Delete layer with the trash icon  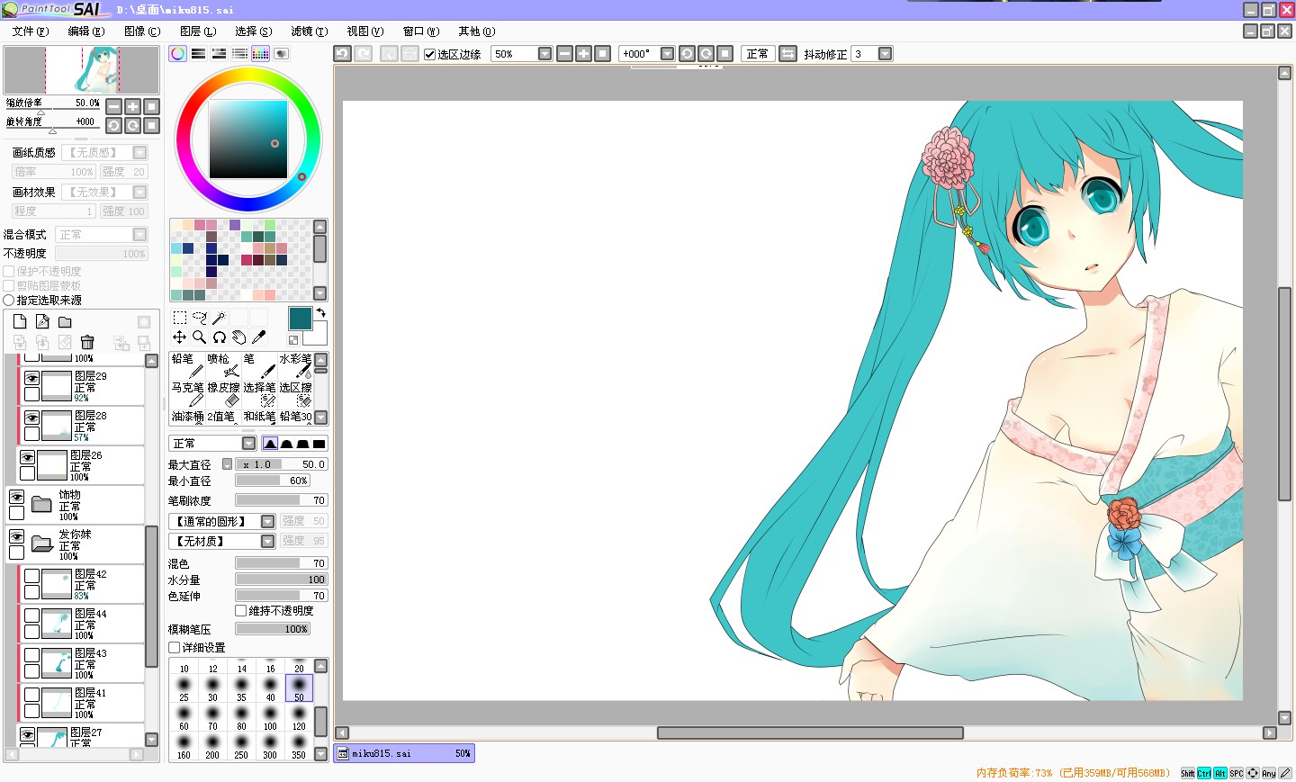coord(87,342)
